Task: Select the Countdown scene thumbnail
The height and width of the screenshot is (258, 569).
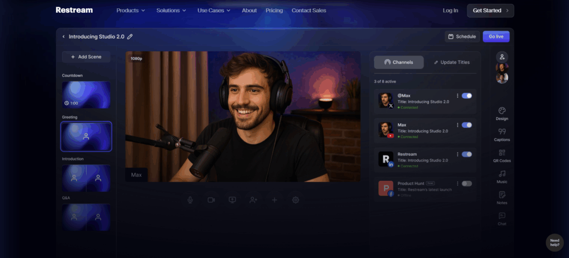Action: click(86, 94)
